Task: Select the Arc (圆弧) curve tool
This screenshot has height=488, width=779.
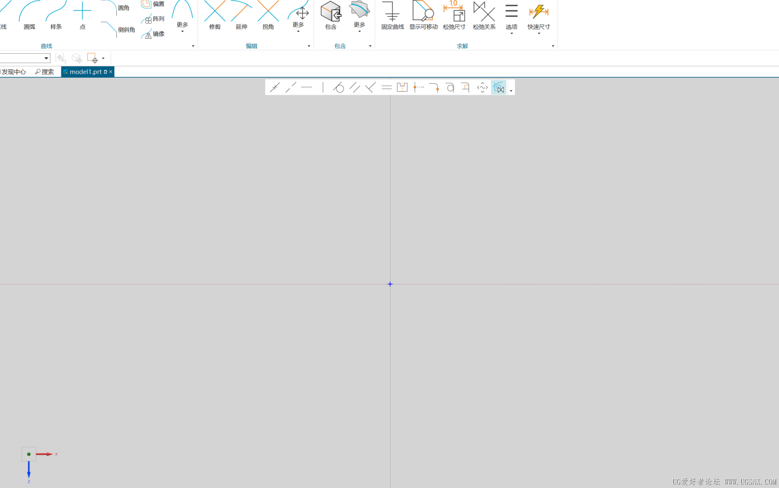Action: 29,15
